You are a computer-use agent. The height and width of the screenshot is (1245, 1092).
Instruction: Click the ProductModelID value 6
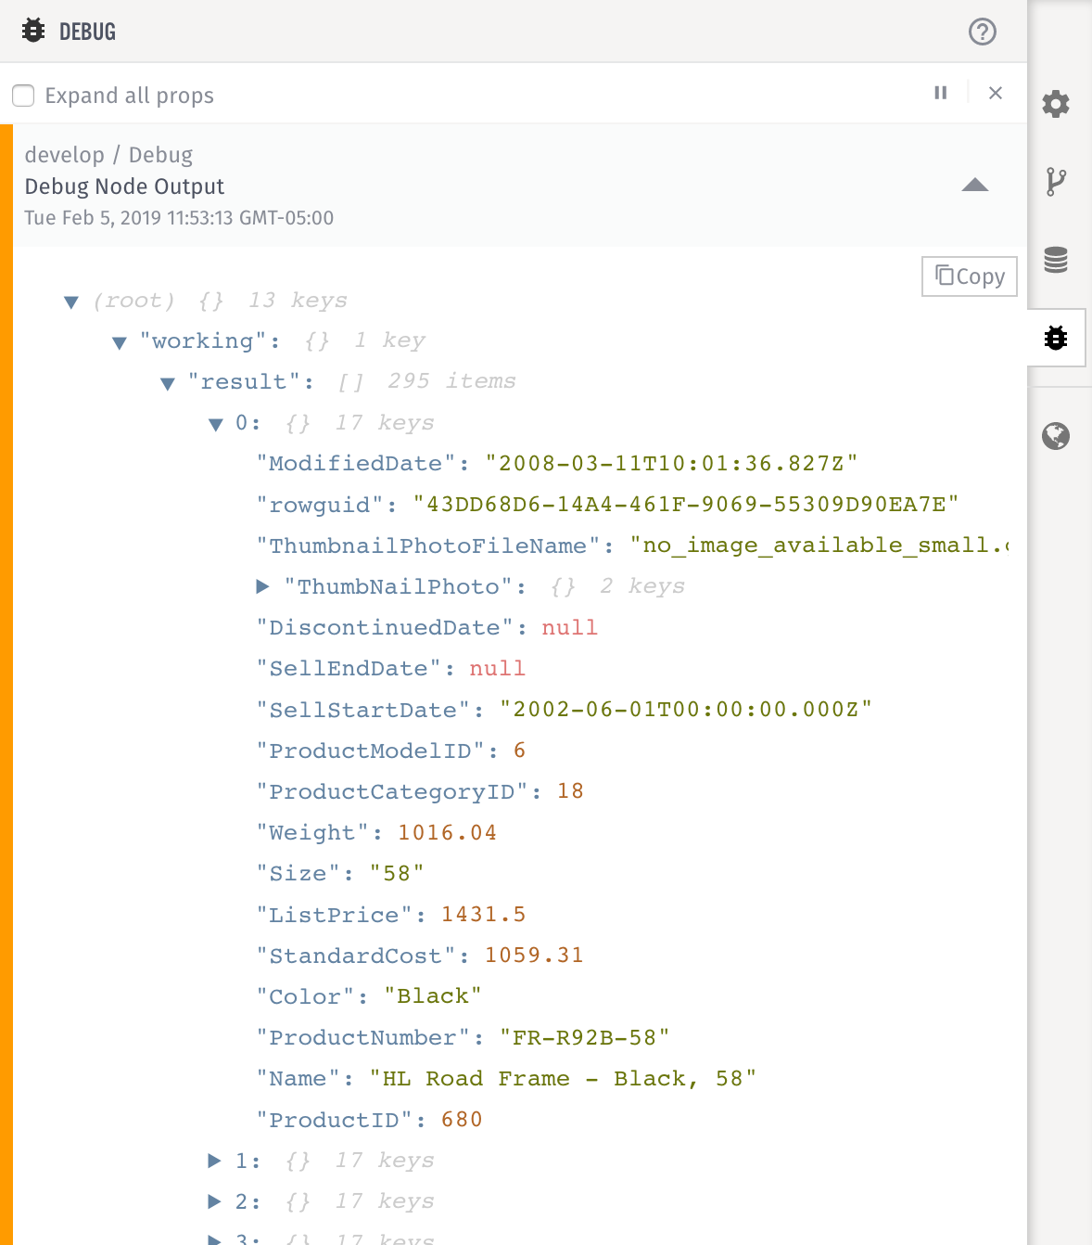point(520,751)
